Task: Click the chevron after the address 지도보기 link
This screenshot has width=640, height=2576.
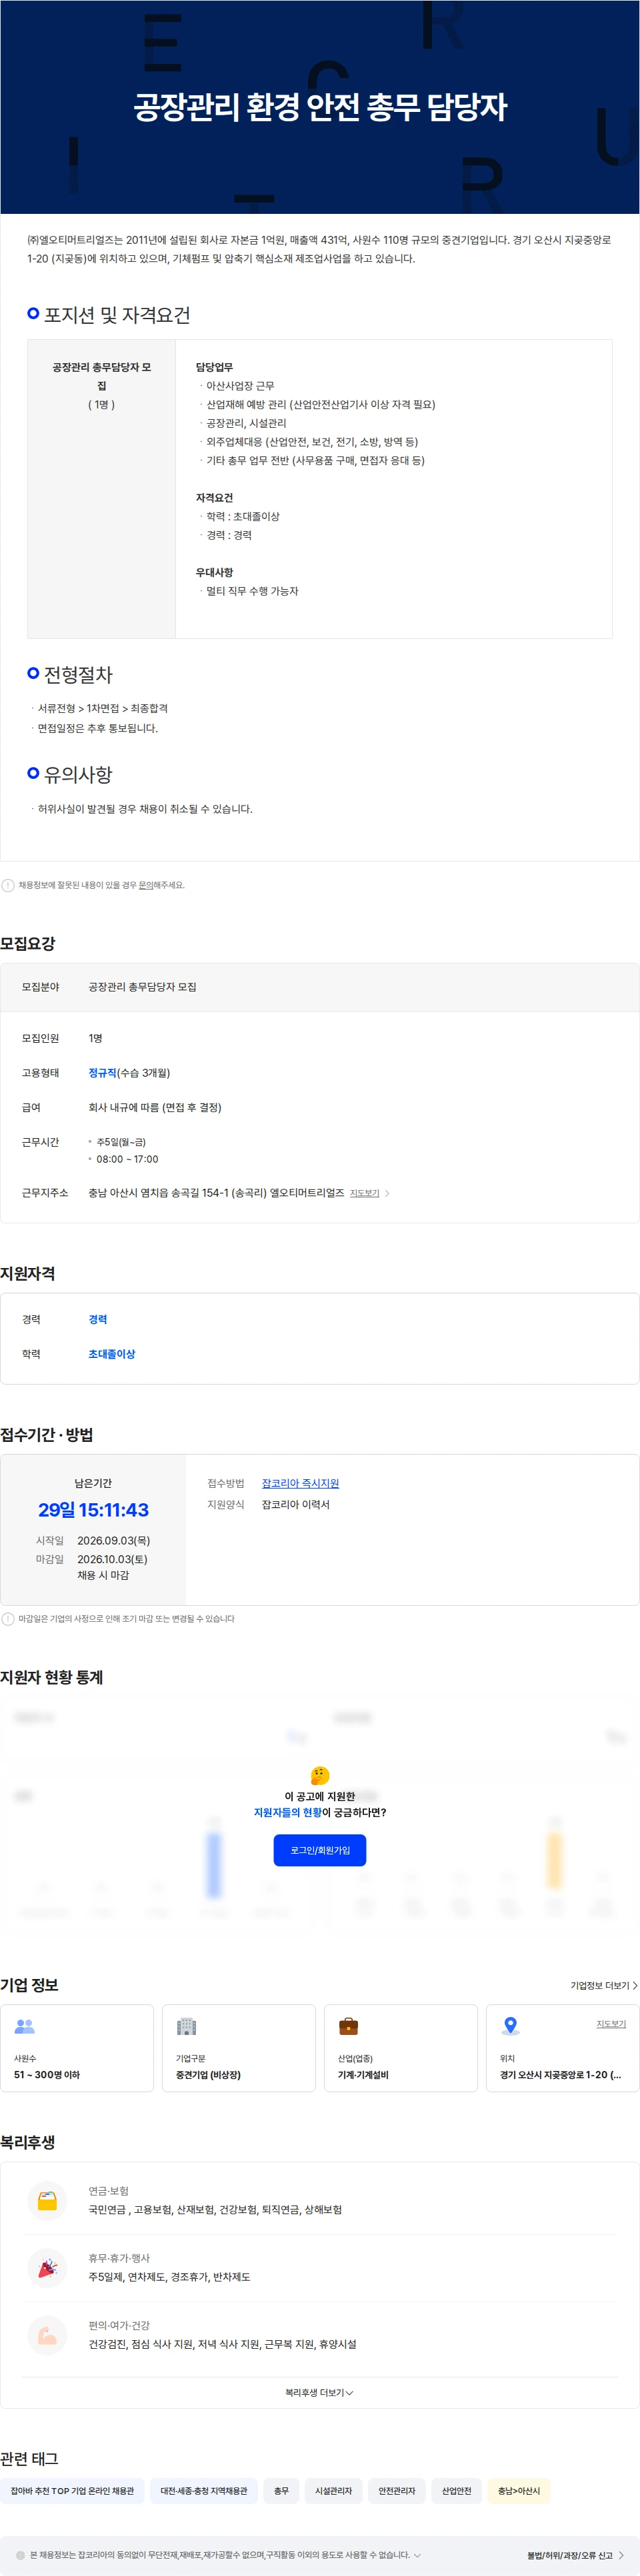Action: coord(387,1193)
